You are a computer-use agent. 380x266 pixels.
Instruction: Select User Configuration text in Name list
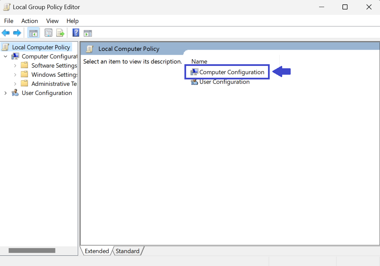point(224,82)
